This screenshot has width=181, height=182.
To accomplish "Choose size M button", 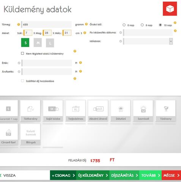I will [38, 43].
